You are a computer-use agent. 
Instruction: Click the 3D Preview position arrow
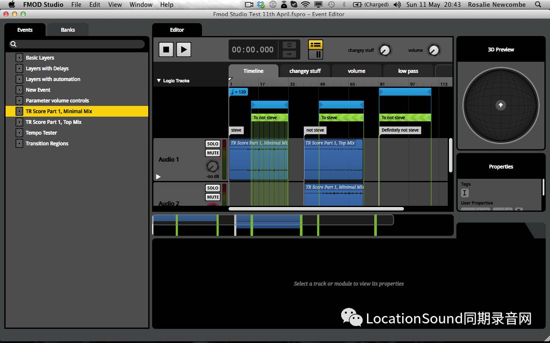[500, 105]
